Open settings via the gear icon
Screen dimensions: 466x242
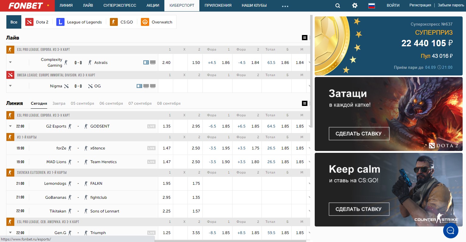pyautogui.click(x=355, y=5)
